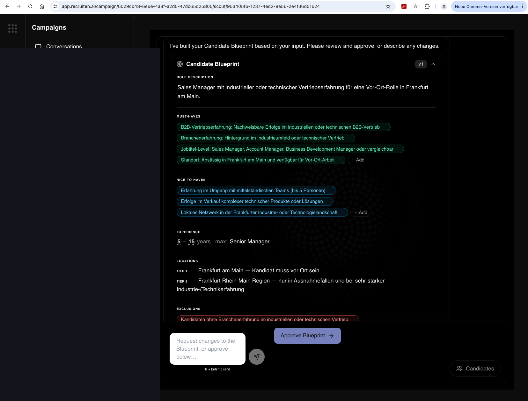This screenshot has height=401, width=528.
Task: Reload the page
Action: 30,6
